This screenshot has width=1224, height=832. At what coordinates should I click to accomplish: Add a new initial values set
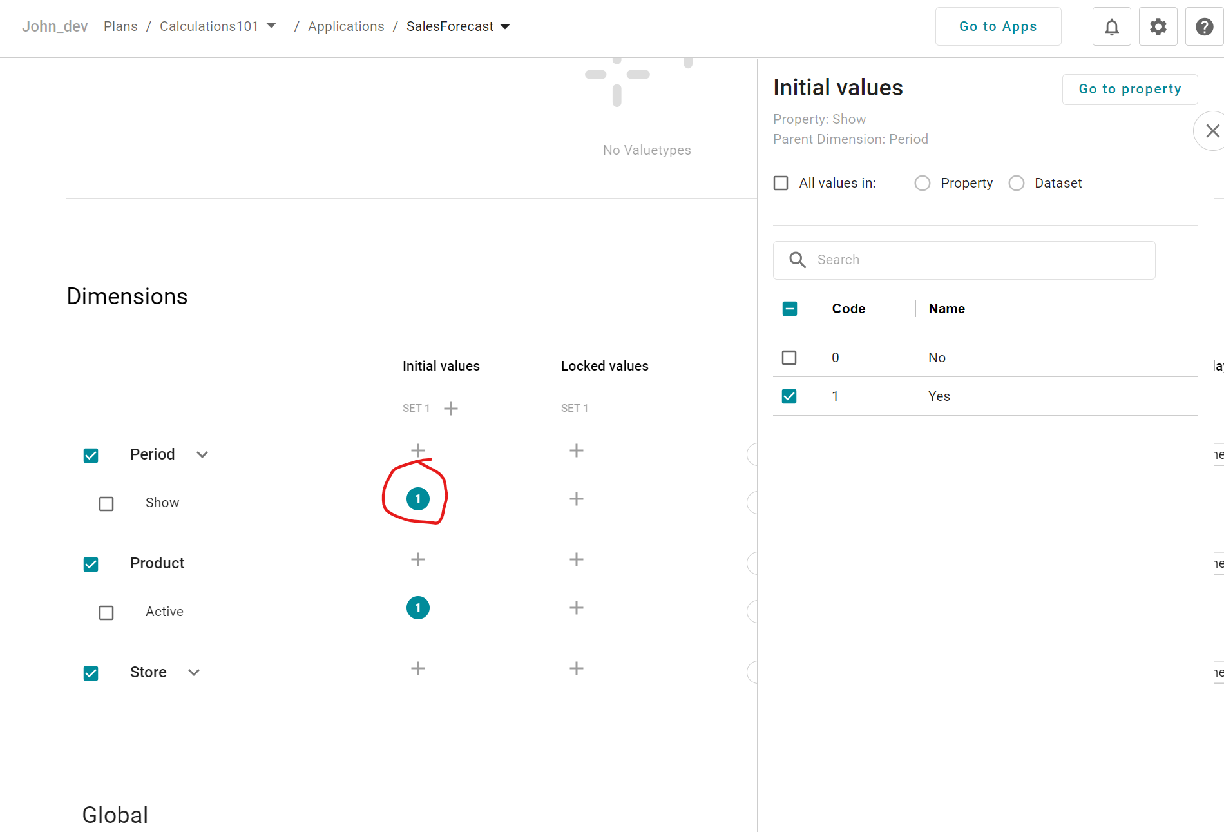point(451,409)
